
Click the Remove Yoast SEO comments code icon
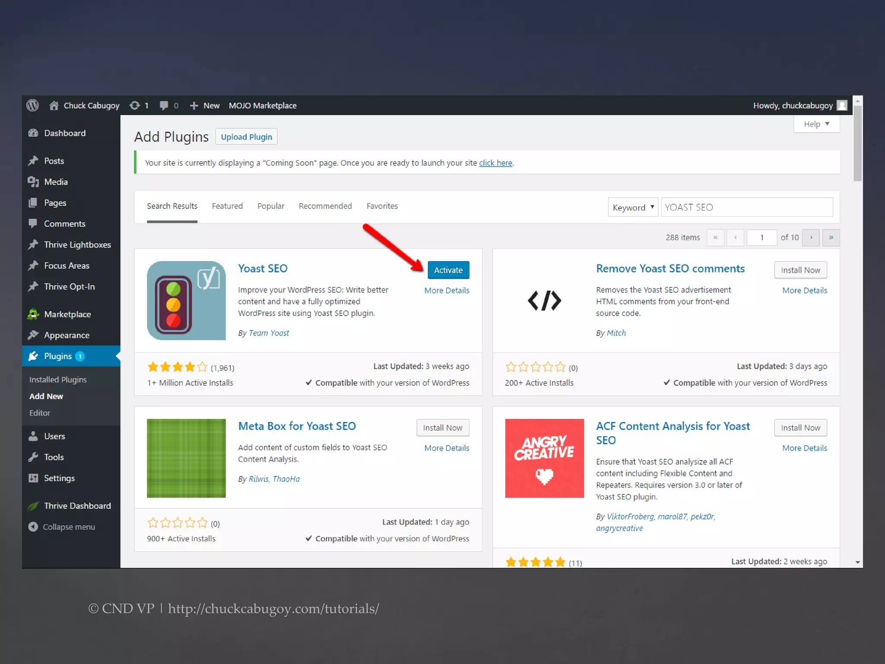tap(544, 300)
